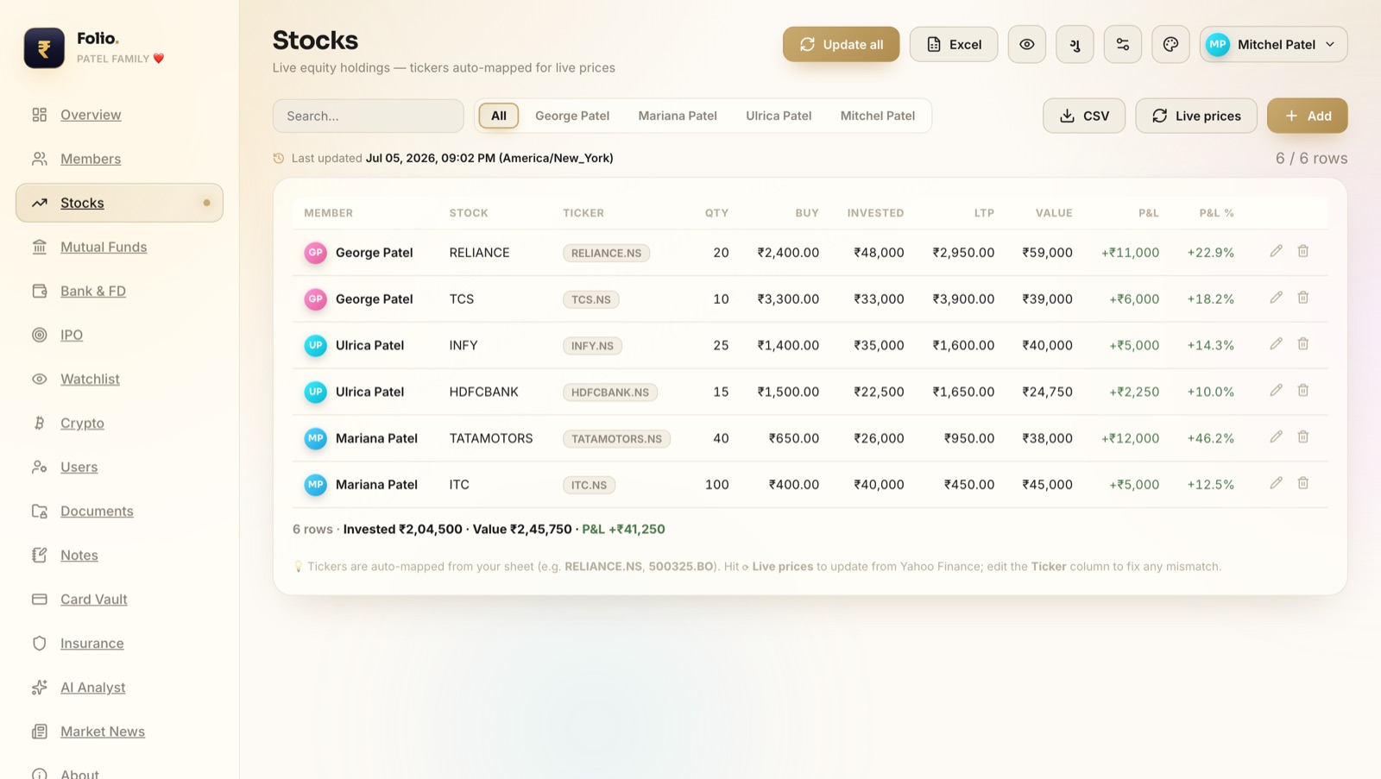Click the Members people icon
Viewport: 1381px width, 779px height.
pos(40,159)
